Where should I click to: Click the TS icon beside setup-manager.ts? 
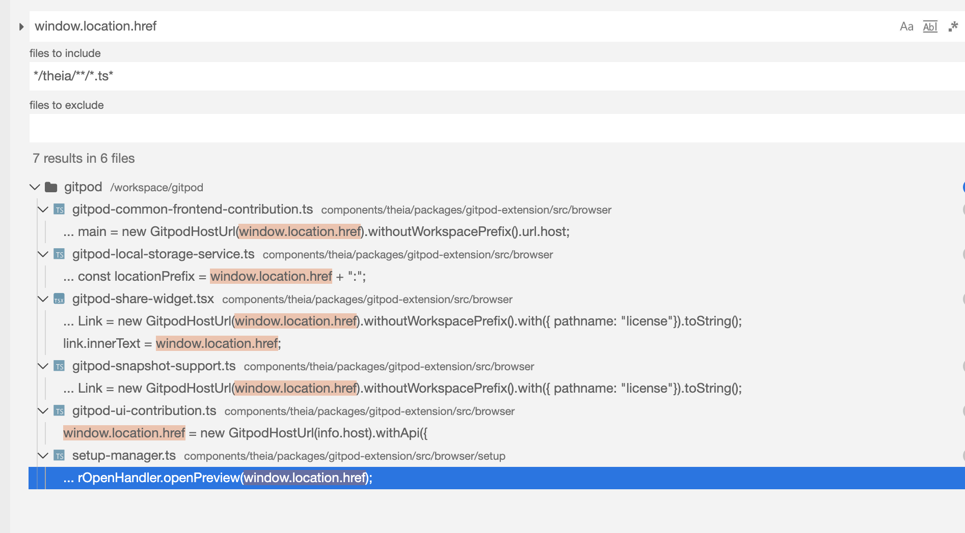[59, 456]
